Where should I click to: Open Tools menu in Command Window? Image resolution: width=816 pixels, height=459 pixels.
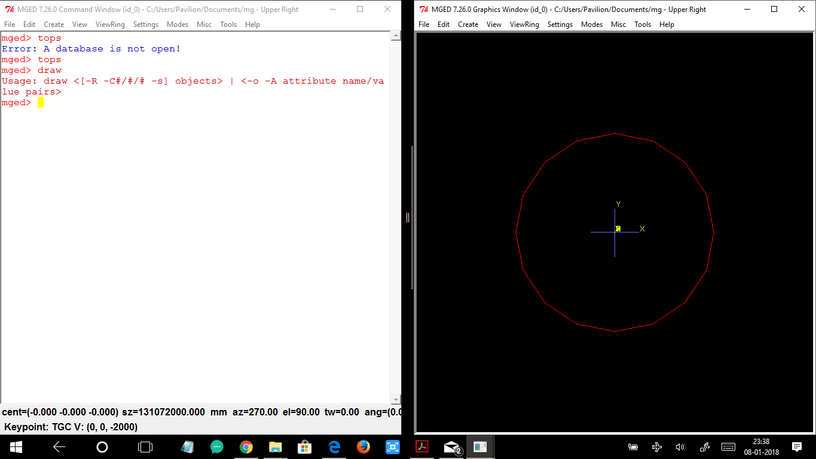click(228, 25)
